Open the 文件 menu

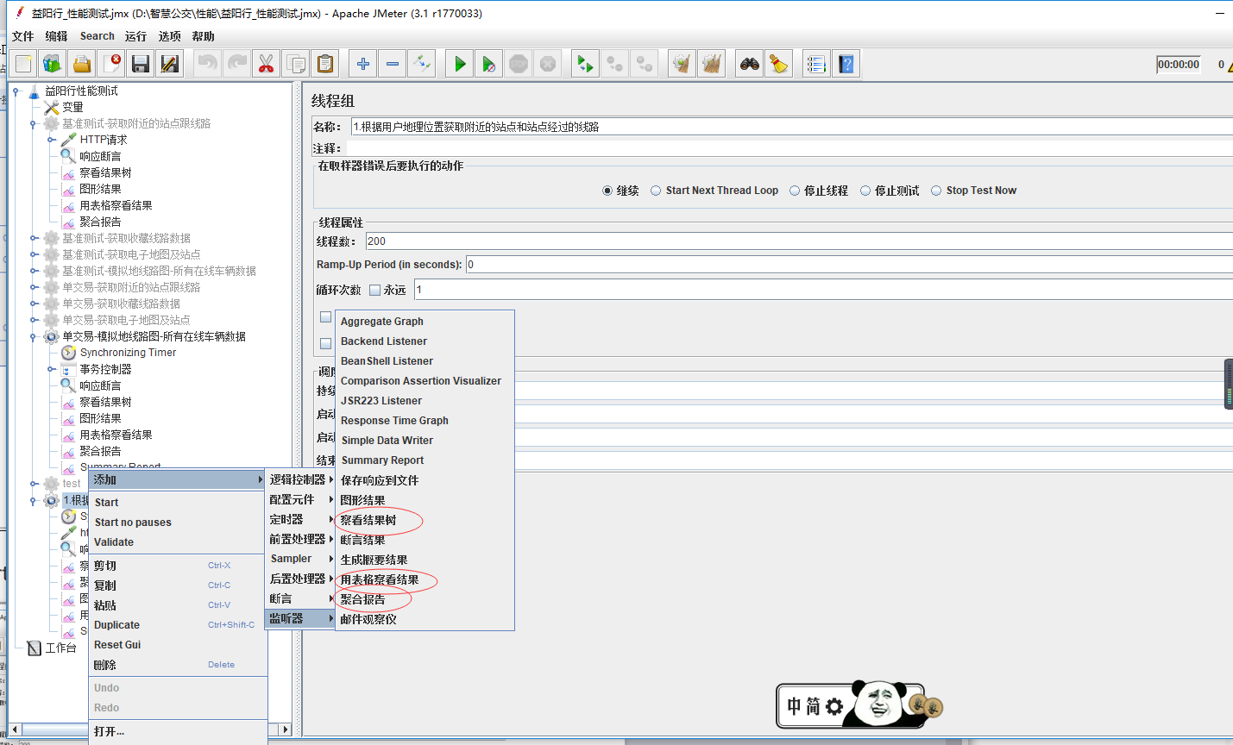[23, 36]
